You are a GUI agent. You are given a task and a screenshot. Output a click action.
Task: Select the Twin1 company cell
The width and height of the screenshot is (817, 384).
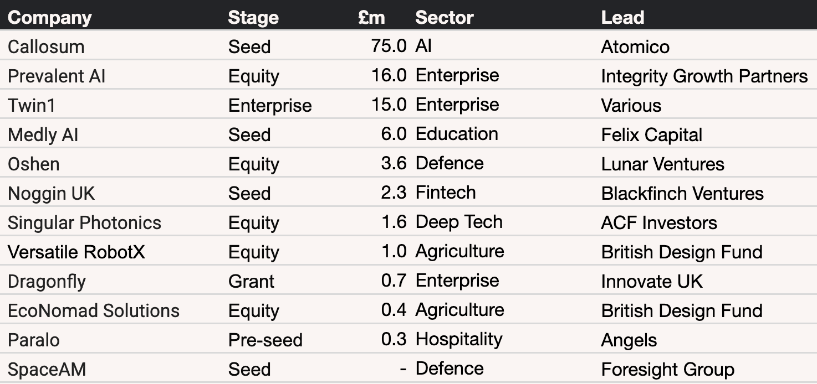(x=32, y=106)
